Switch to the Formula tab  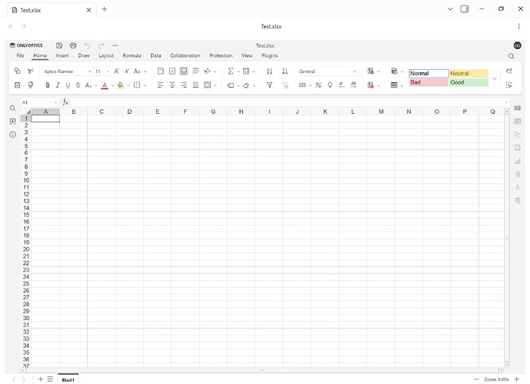click(x=132, y=55)
